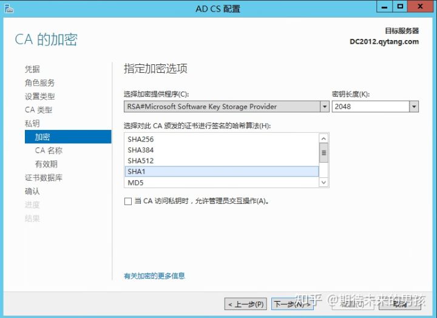437x318 pixels.
Task: Click hash list scroll down arrow
Action: coord(324,182)
